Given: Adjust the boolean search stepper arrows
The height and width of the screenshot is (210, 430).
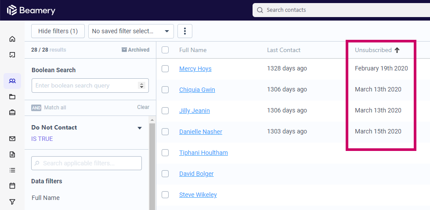Looking at the screenshot, I should tap(141, 85).
